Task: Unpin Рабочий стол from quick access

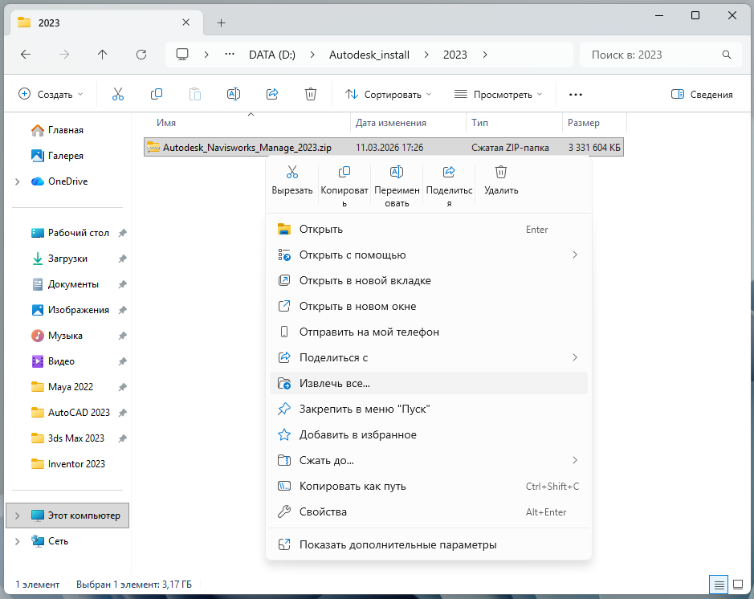Action: click(x=123, y=233)
